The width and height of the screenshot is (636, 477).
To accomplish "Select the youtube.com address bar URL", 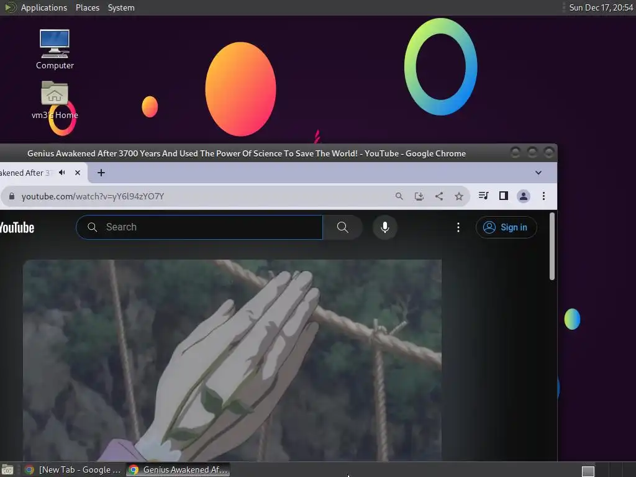I will pyautogui.click(x=93, y=196).
